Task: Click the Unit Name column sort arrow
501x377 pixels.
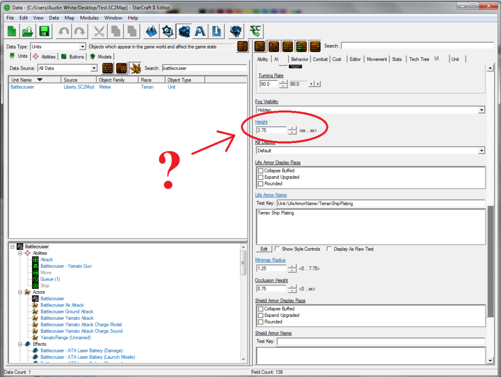Action: tap(40, 80)
